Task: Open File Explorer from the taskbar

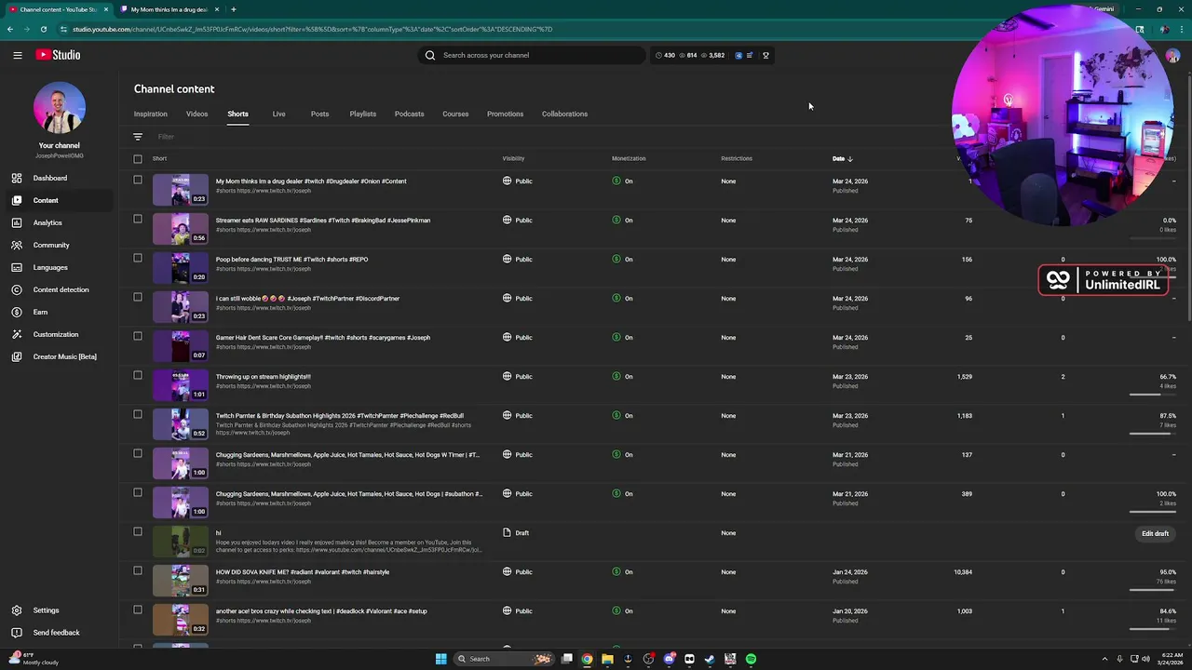Action: 607,659
